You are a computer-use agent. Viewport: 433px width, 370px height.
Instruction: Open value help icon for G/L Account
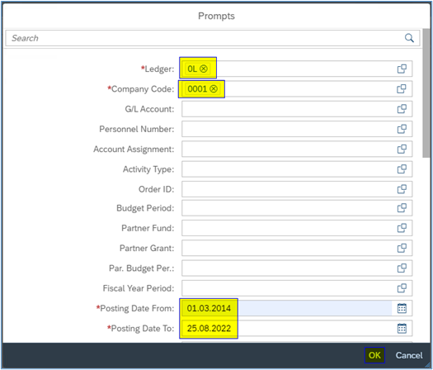[x=402, y=109]
